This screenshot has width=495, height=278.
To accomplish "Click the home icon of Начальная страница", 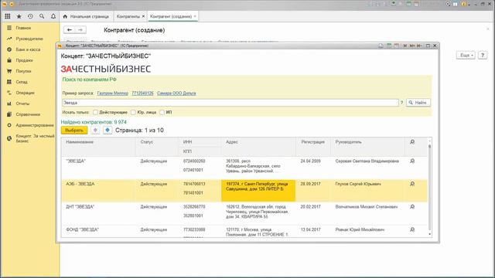I will 65,16.
